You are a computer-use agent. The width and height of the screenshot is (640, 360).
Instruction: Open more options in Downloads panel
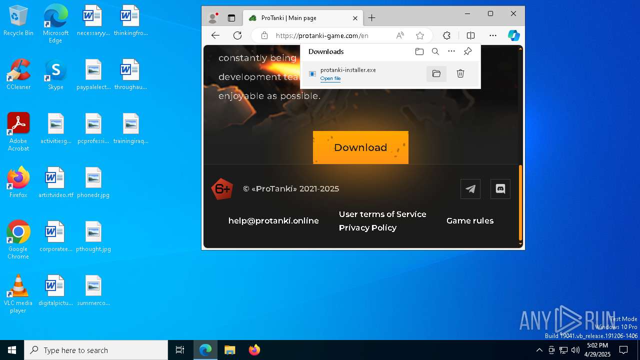(451, 51)
